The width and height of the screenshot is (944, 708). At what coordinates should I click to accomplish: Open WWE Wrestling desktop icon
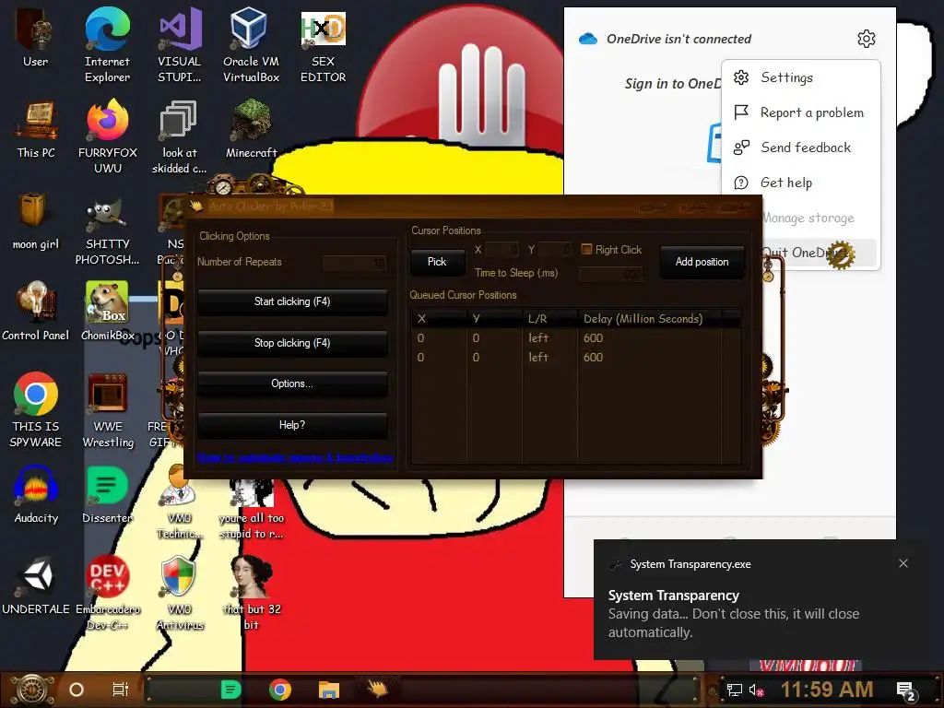point(107,410)
